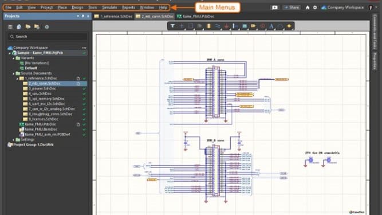The width and height of the screenshot is (382, 215).
Task: Select the Default variant
Action: pos(31,68)
